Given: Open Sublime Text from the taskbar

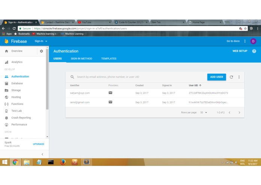Looking at the screenshot, I should (x=86, y=162).
